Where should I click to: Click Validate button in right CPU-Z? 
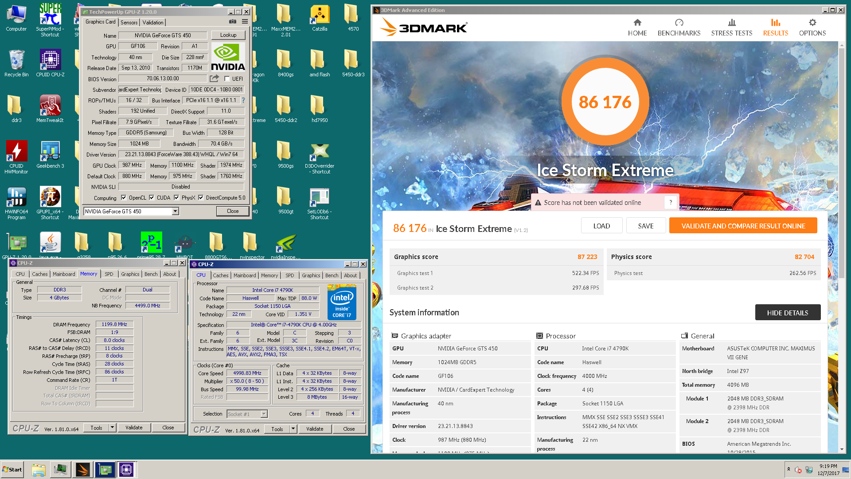(x=315, y=429)
